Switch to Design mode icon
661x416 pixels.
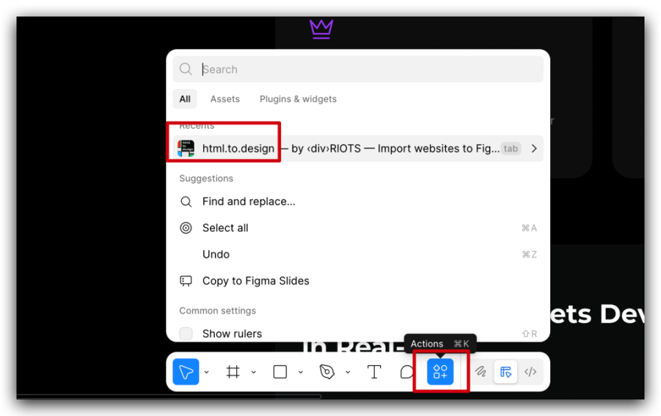tap(505, 372)
